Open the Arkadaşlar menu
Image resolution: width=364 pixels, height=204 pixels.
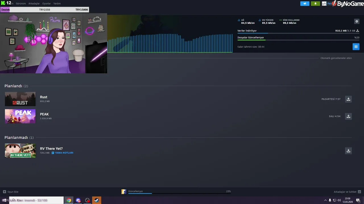[34, 4]
